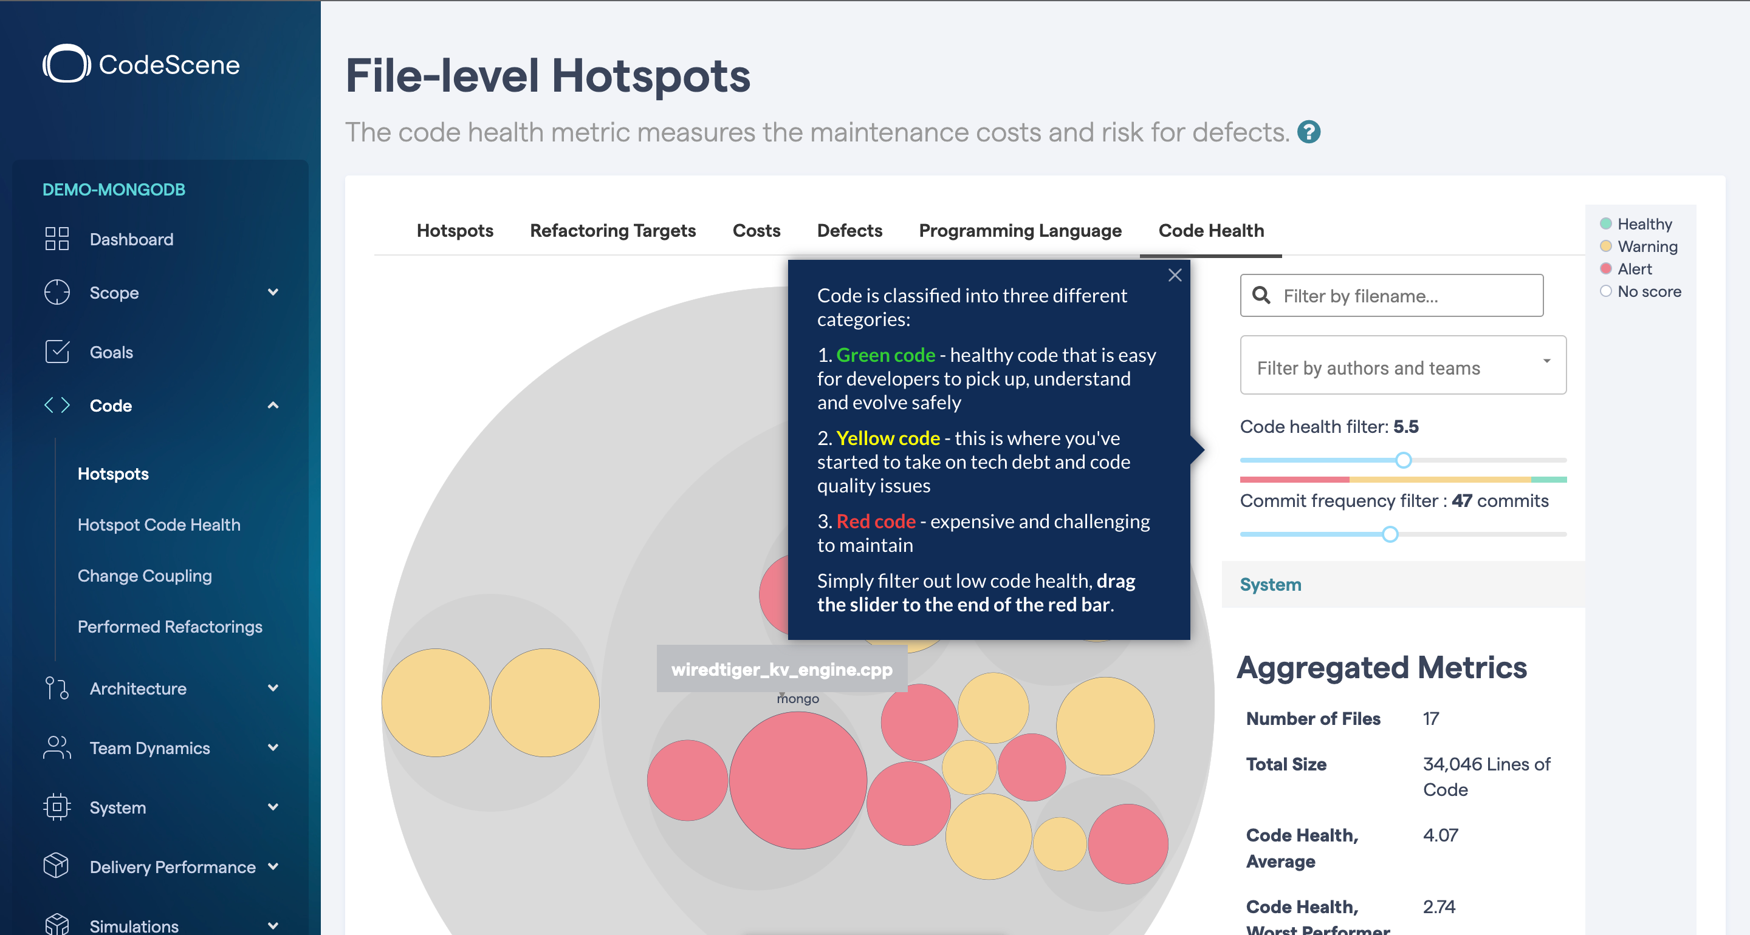Toggle the No score legend marker

pyautogui.click(x=1605, y=291)
